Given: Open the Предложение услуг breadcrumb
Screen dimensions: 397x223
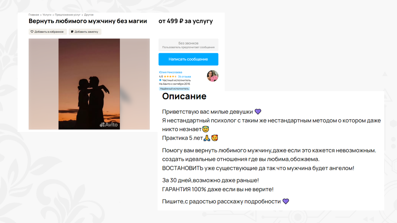Looking at the screenshot, I should [x=67, y=15].
